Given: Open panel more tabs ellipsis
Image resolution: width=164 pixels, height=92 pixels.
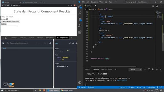Looking at the screenshot, I should click(x=115, y=69).
